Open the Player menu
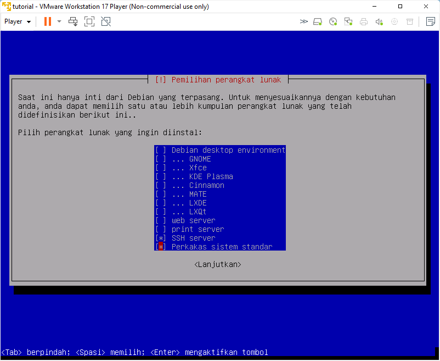 [18, 21]
